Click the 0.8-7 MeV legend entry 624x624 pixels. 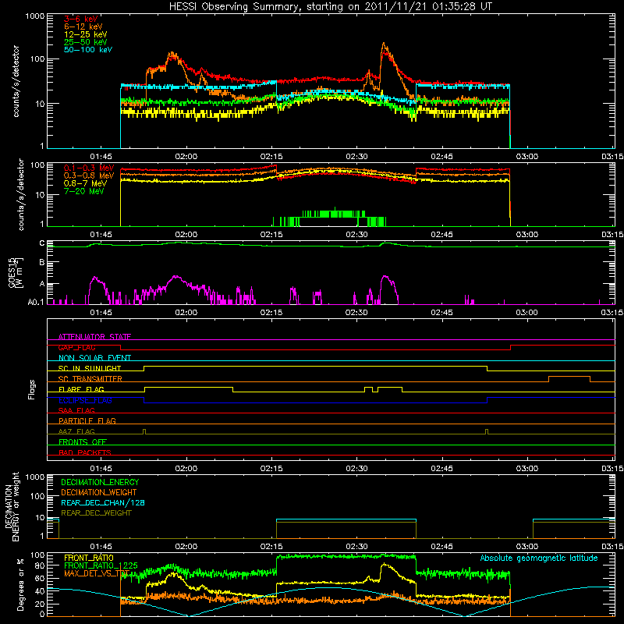(x=85, y=183)
